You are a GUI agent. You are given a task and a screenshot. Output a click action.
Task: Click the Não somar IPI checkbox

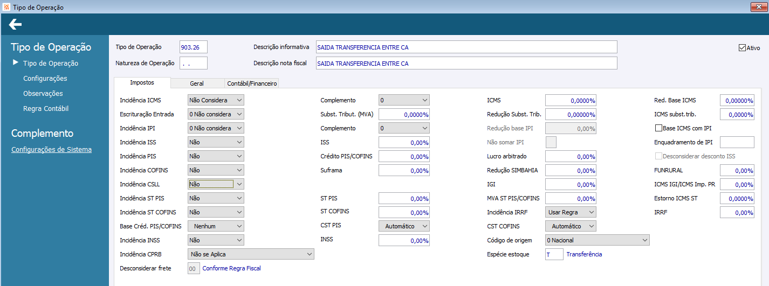551,142
